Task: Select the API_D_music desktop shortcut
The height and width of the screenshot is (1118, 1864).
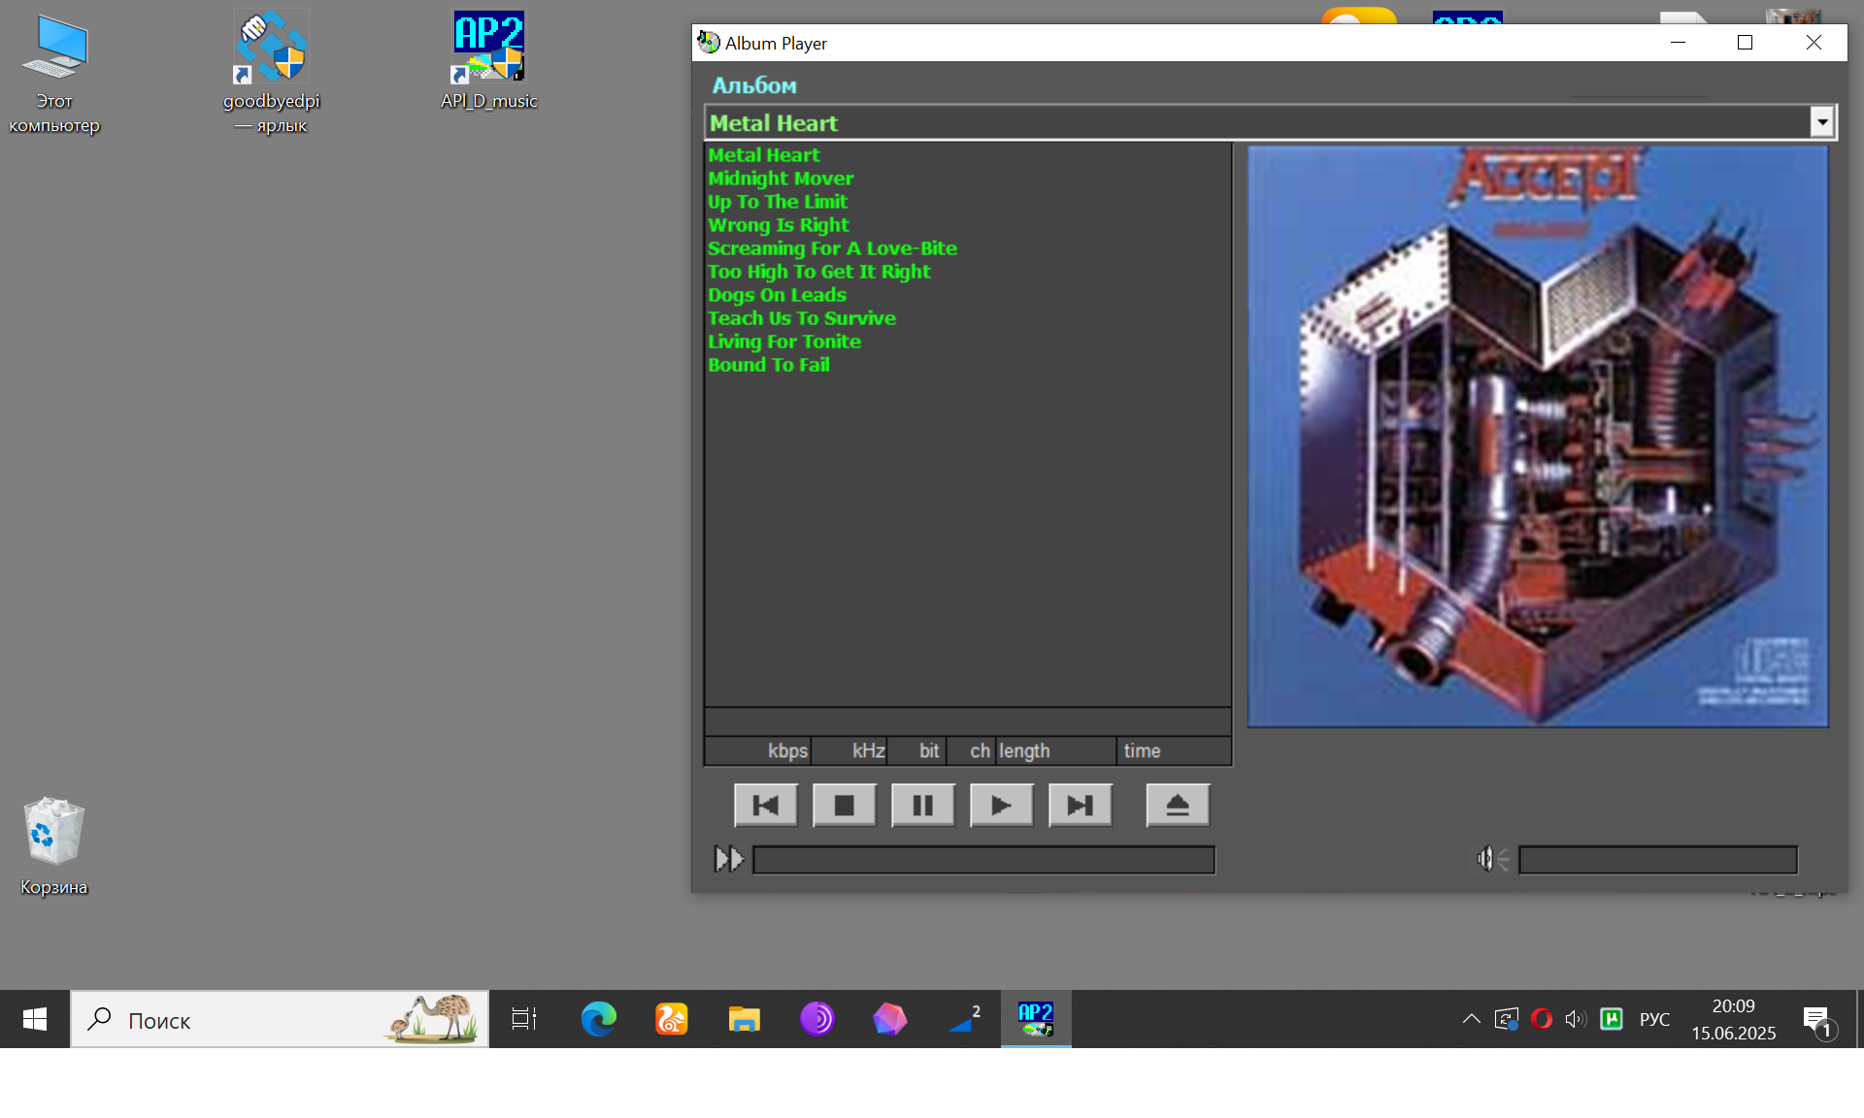Action: pyautogui.click(x=489, y=60)
